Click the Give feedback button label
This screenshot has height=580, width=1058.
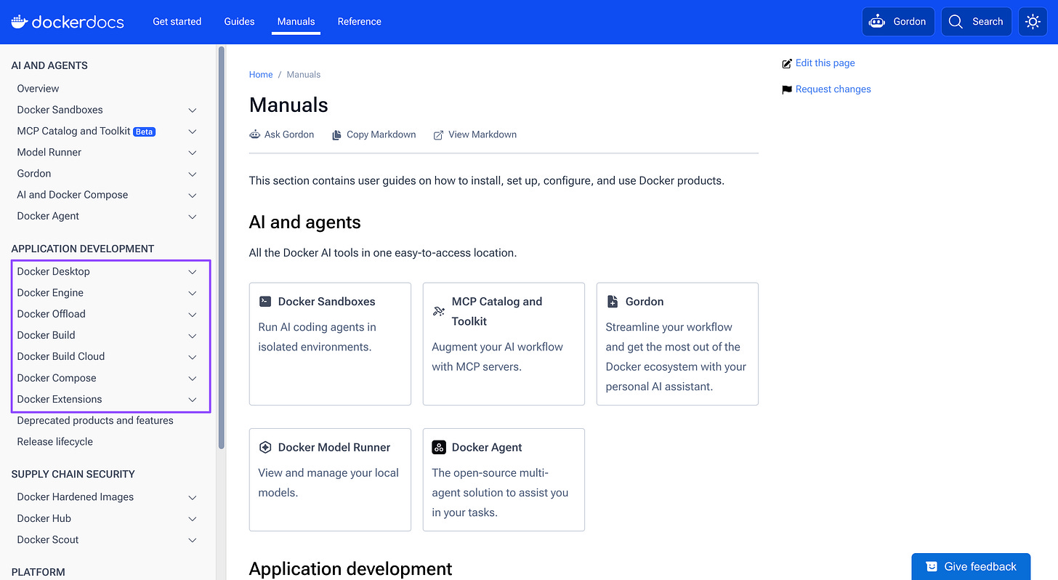pos(980,567)
